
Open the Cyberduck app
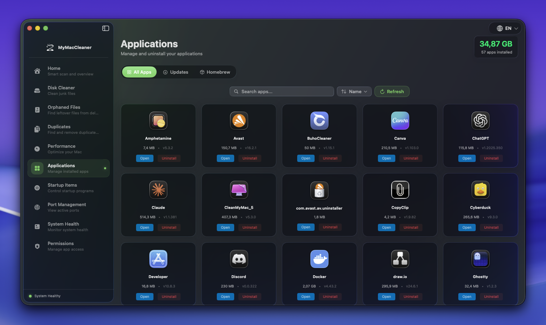(x=467, y=227)
